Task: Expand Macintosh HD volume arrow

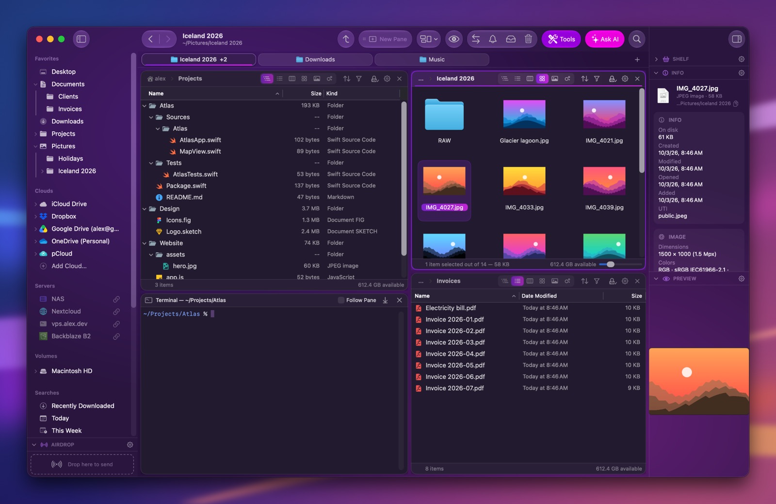Action: (x=35, y=372)
